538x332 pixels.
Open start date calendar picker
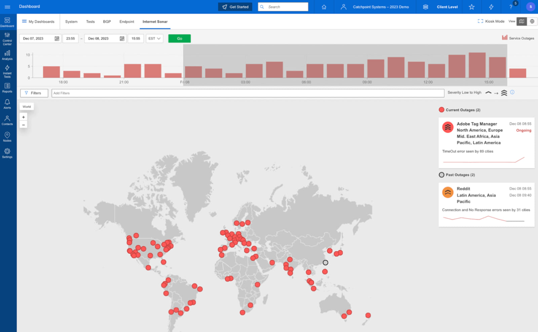(x=57, y=39)
